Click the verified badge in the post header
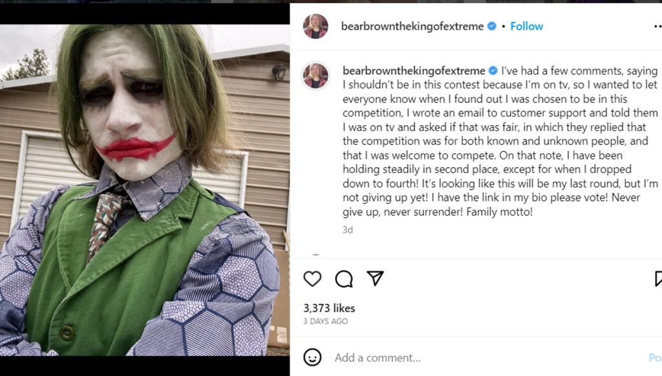Viewport: 662px width, 376px height. click(492, 26)
